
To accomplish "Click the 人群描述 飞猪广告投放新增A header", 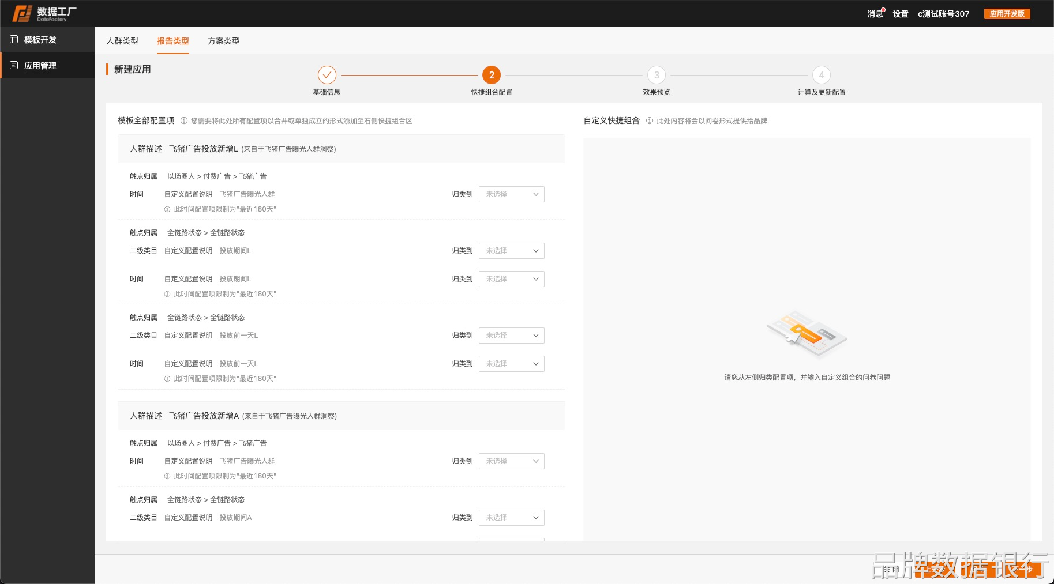I will (x=342, y=416).
